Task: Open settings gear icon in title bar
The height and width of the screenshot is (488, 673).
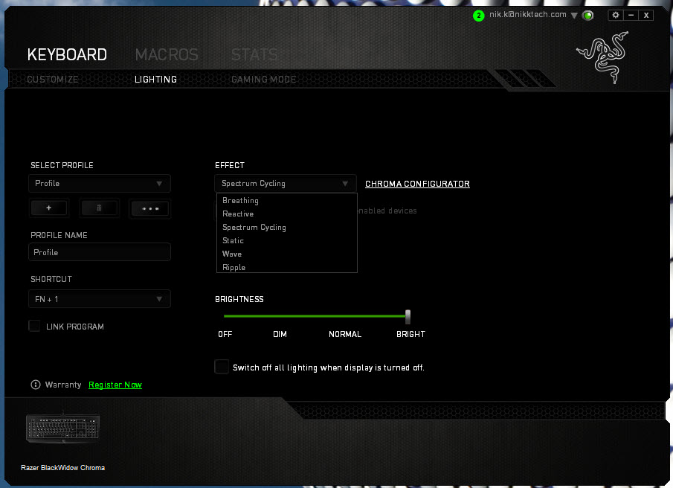Action: [616, 15]
